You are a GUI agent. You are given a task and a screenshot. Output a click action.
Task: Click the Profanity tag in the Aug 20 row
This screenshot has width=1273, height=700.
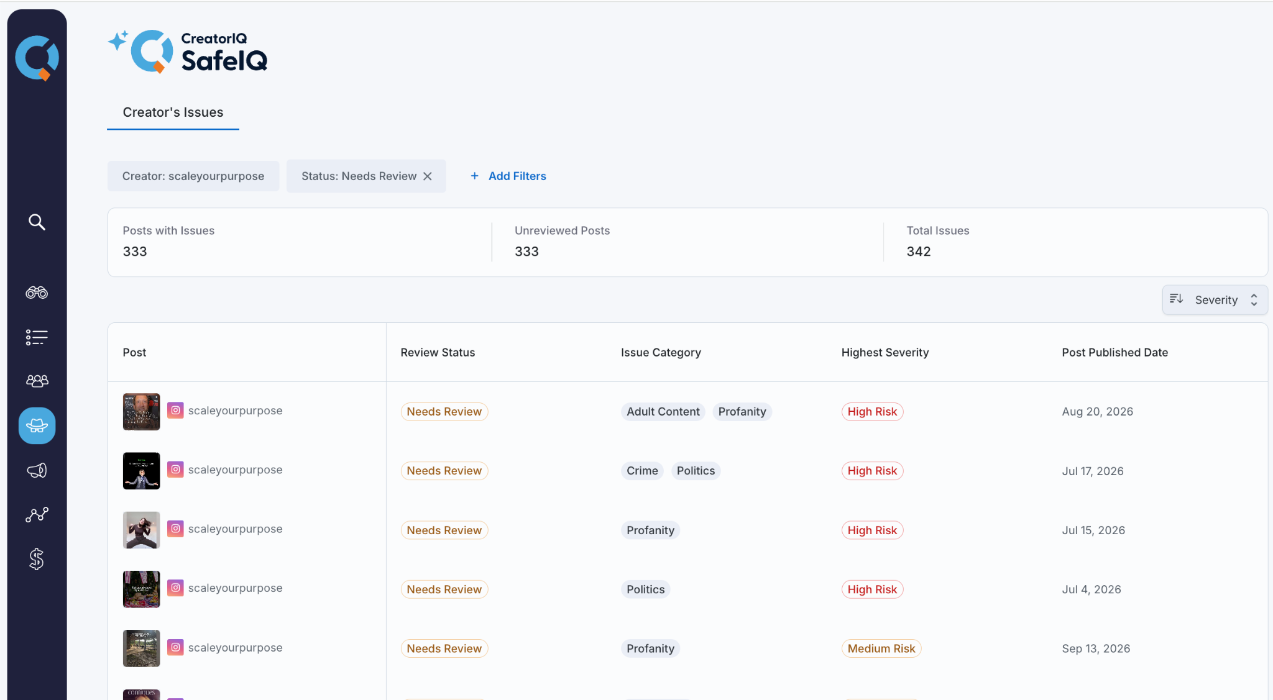coord(742,412)
